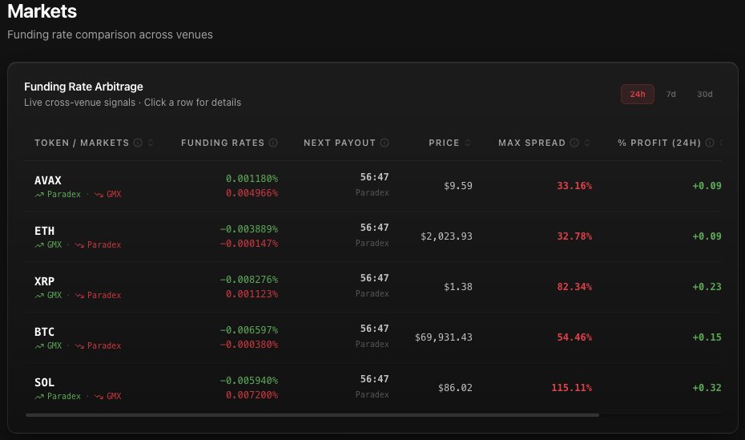Click the red down-trend icon beside Paradex in ETH row
The width and height of the screenshot is (745, 440).
point(79,244)
